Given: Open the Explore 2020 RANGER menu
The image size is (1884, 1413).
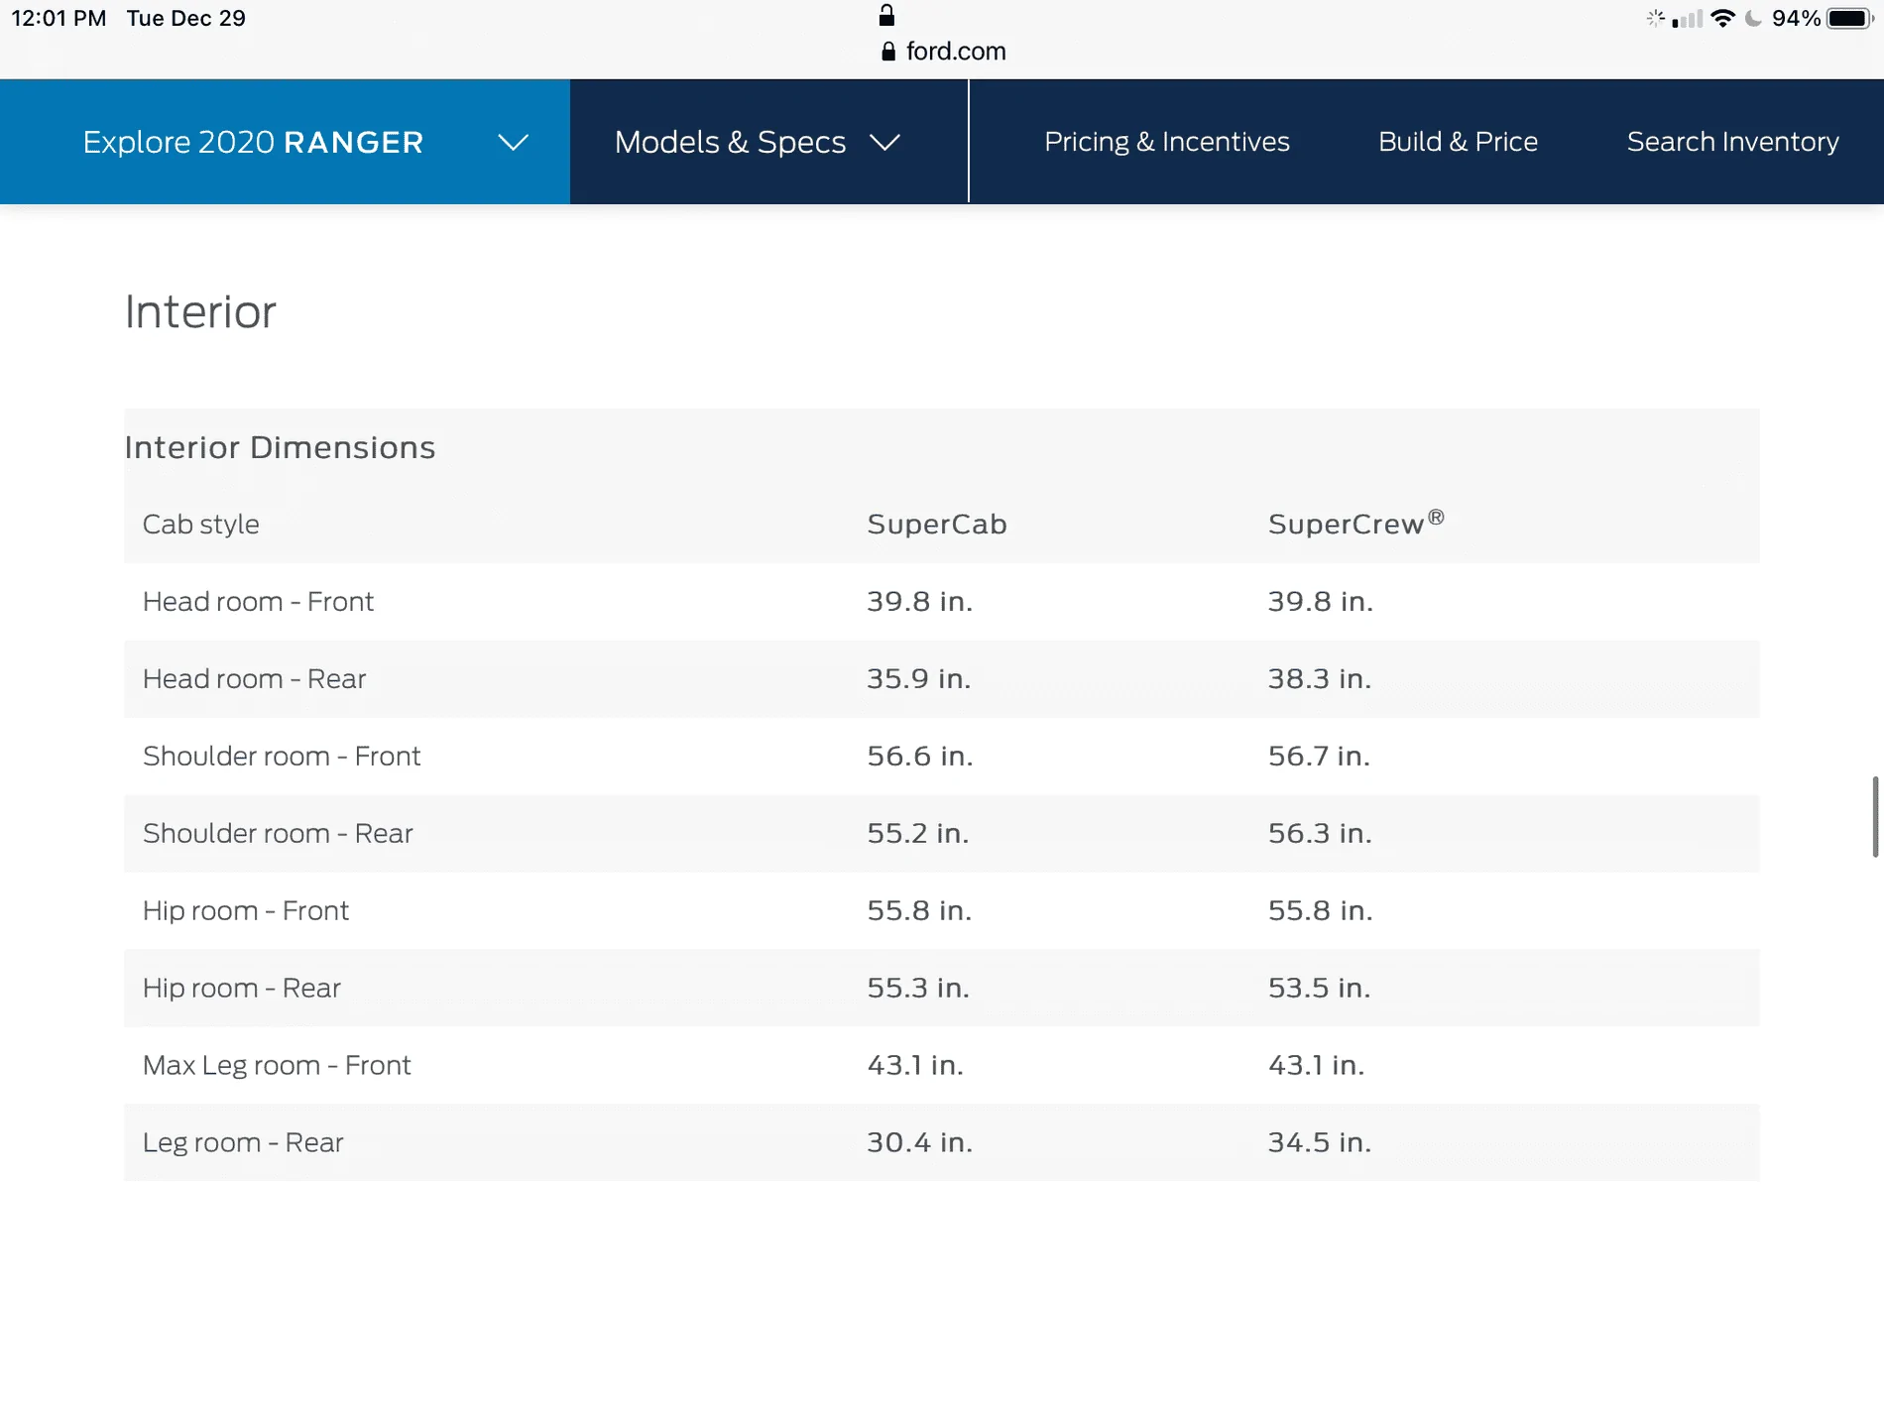Looking at the screenshot, I should pos(285,142).
